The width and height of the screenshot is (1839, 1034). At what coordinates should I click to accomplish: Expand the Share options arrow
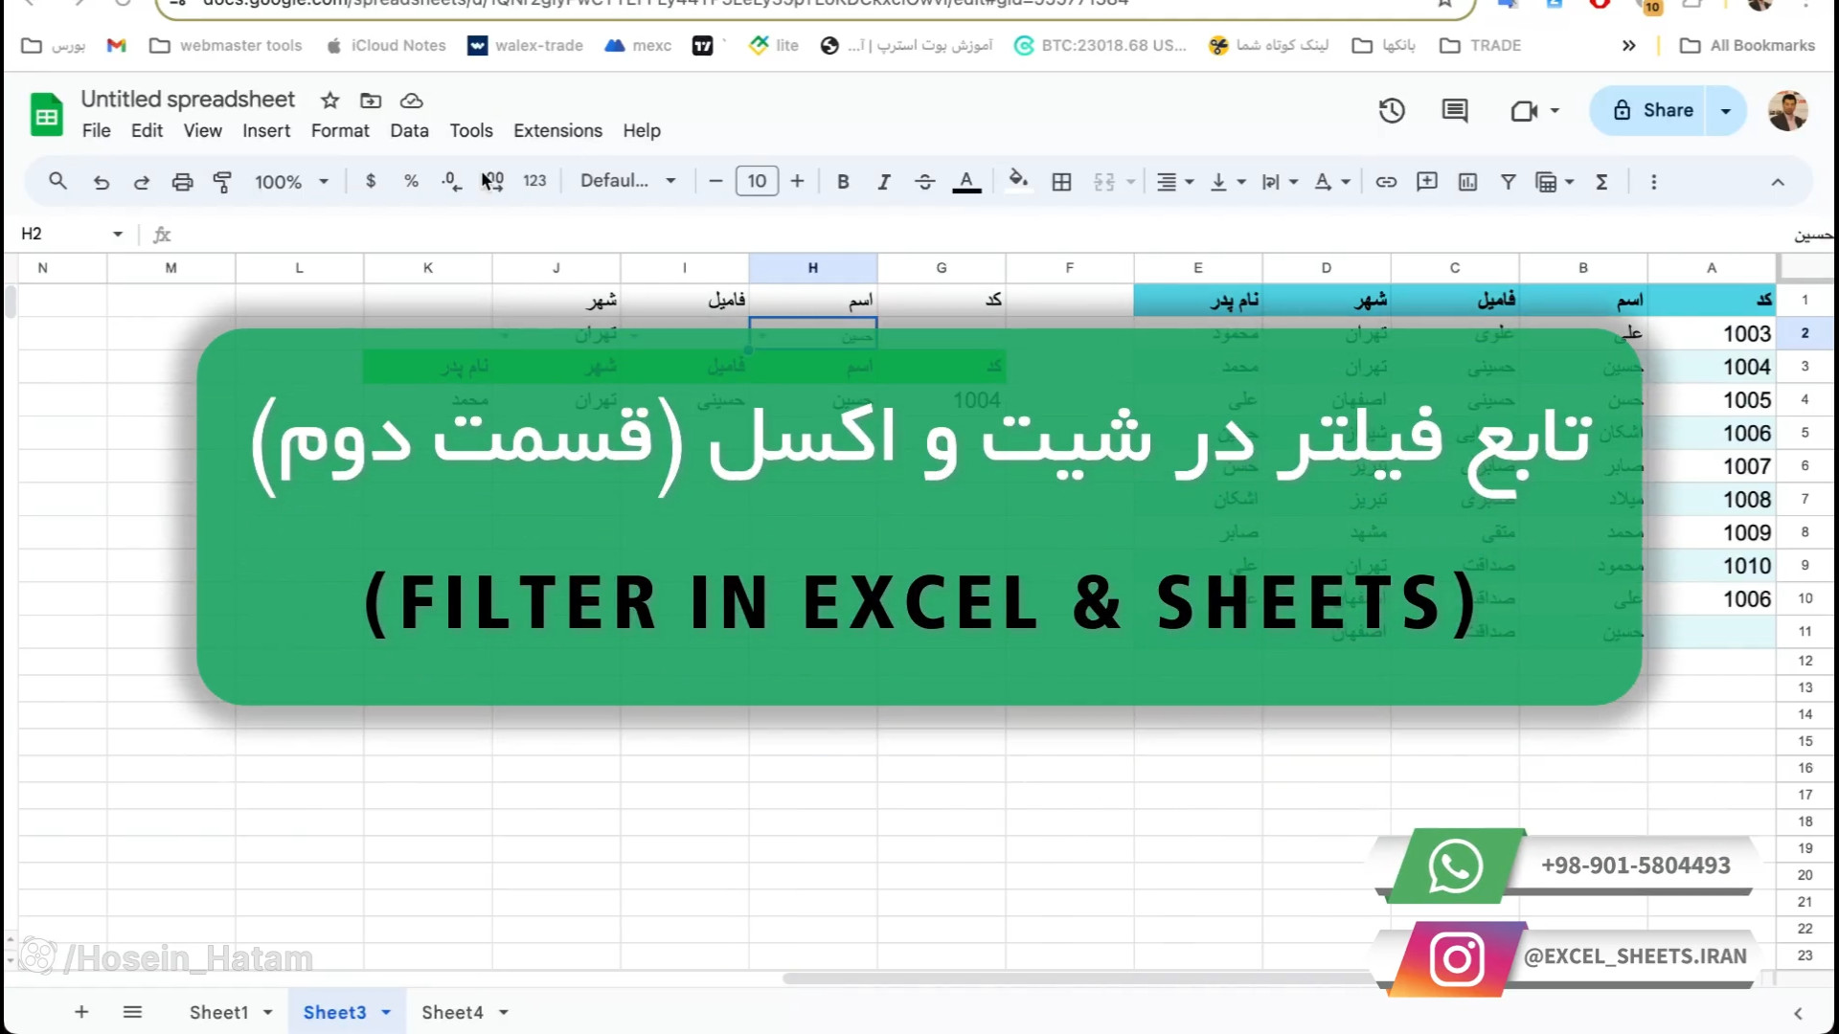pyautogui.click(x=1726, y=110)
